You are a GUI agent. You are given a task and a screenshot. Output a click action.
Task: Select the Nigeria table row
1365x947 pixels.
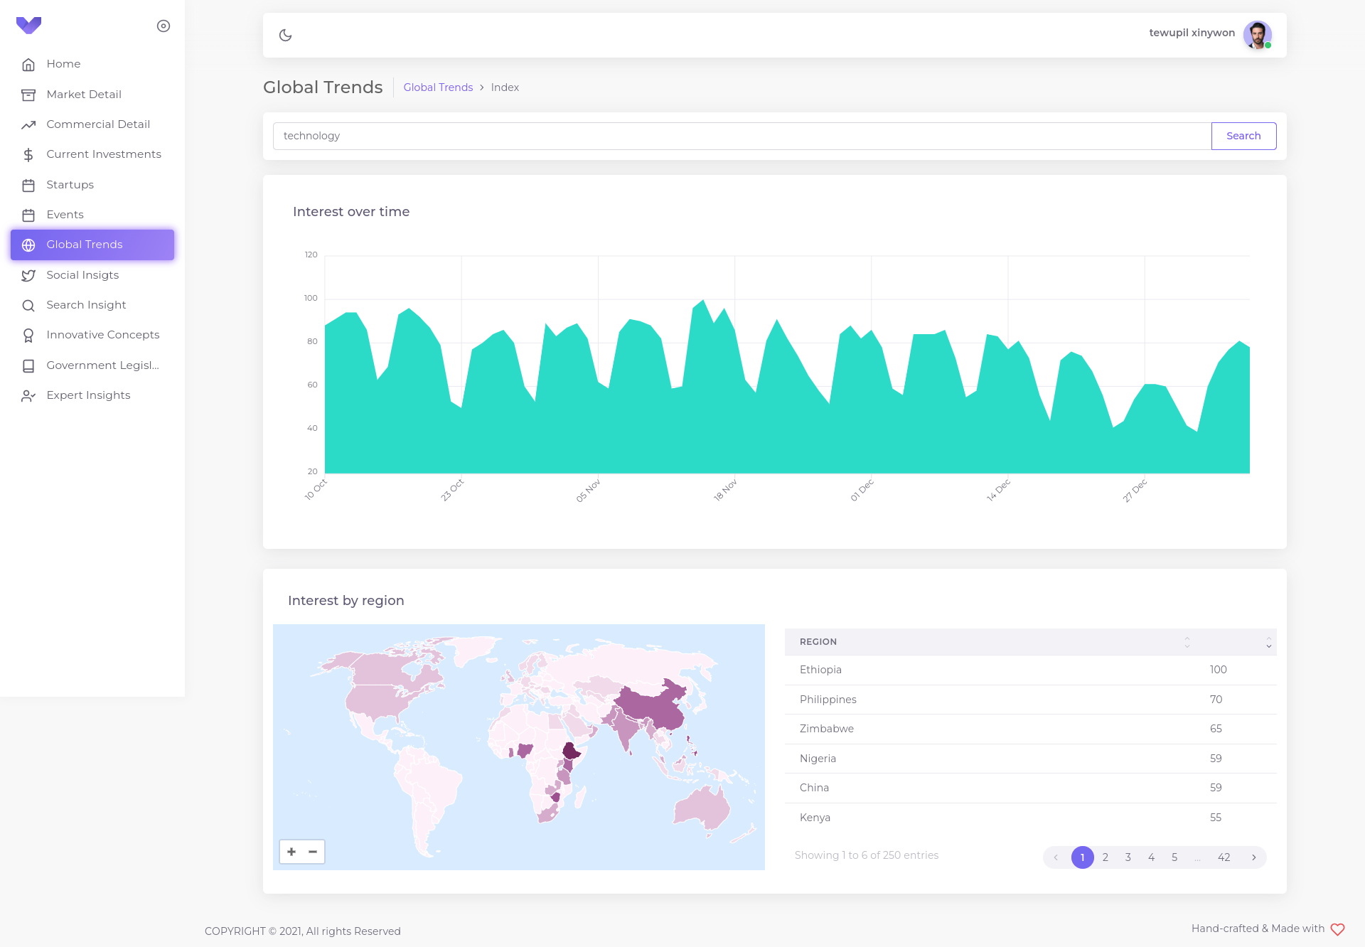1030,759
